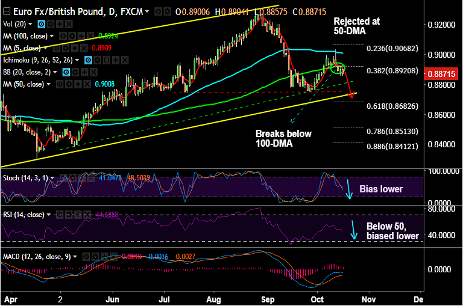Remove the Vol (20) indicator
Image resolution: width=463 pixels, height=306 pixels.
point(69,24)
